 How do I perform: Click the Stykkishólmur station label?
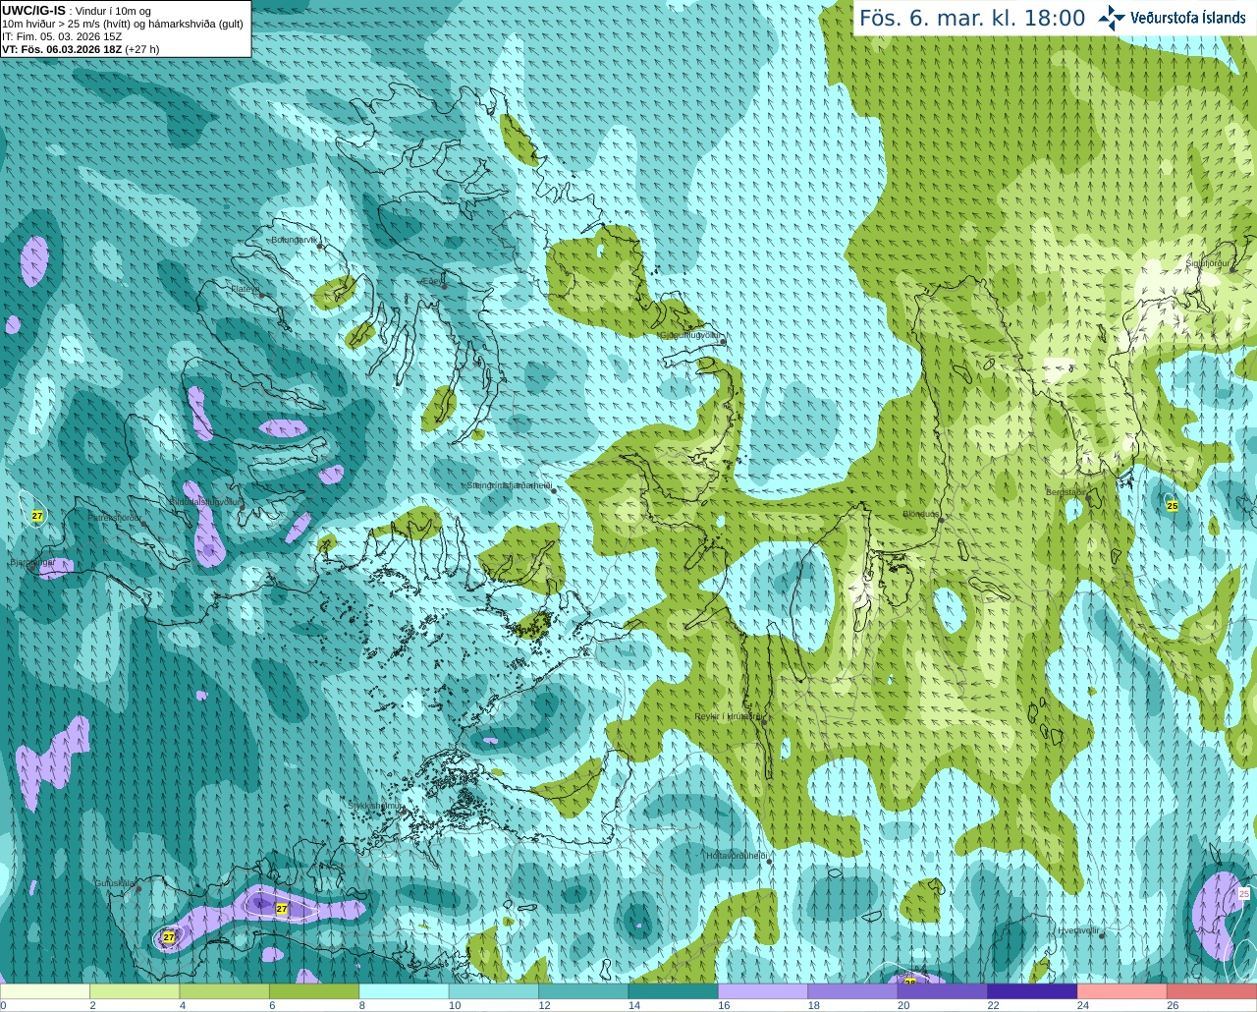pos(375,805)
